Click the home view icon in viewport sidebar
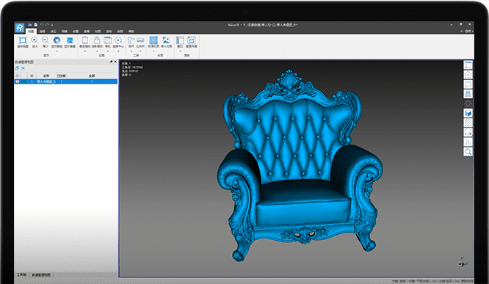This screenshot has width=489, height=284. tap(468, 75)
